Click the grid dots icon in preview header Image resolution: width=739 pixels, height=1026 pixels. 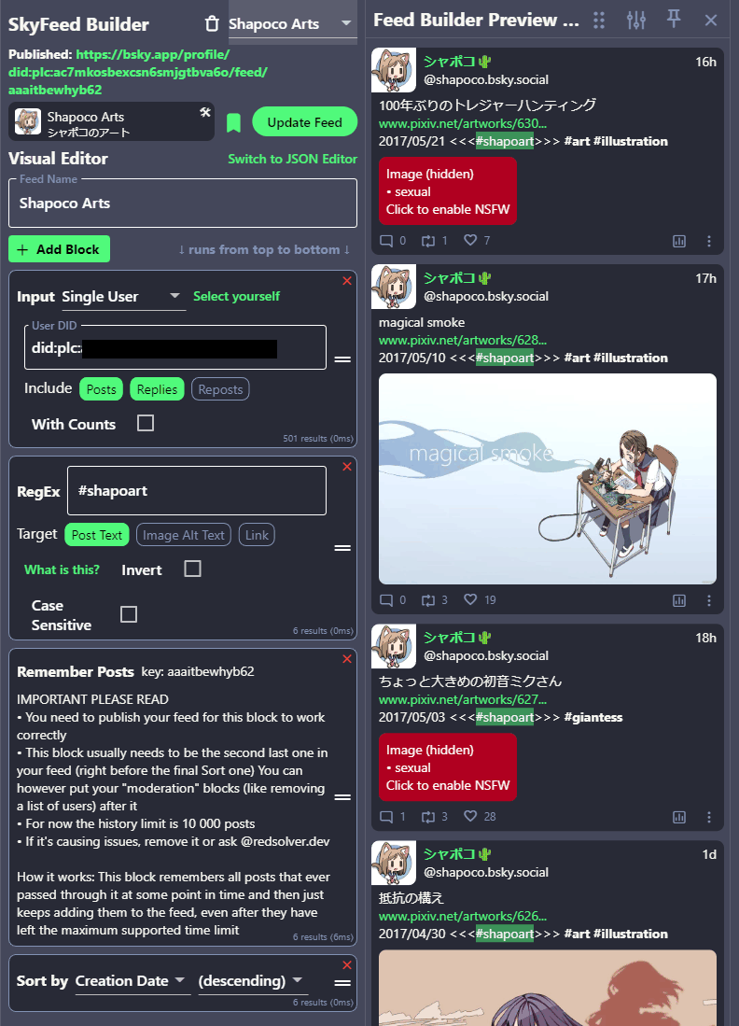coord(598,21)
